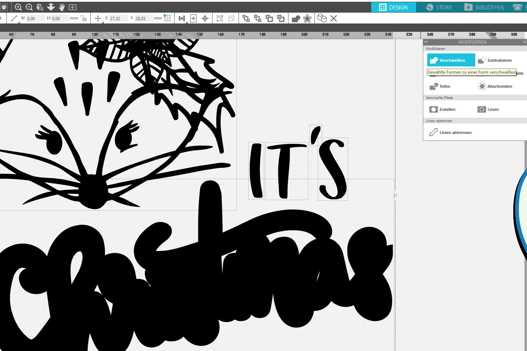The height and width of the screenshot is (351, 527).
Task: Click the Bring to Front icon
Action: [x=246, y=18]
